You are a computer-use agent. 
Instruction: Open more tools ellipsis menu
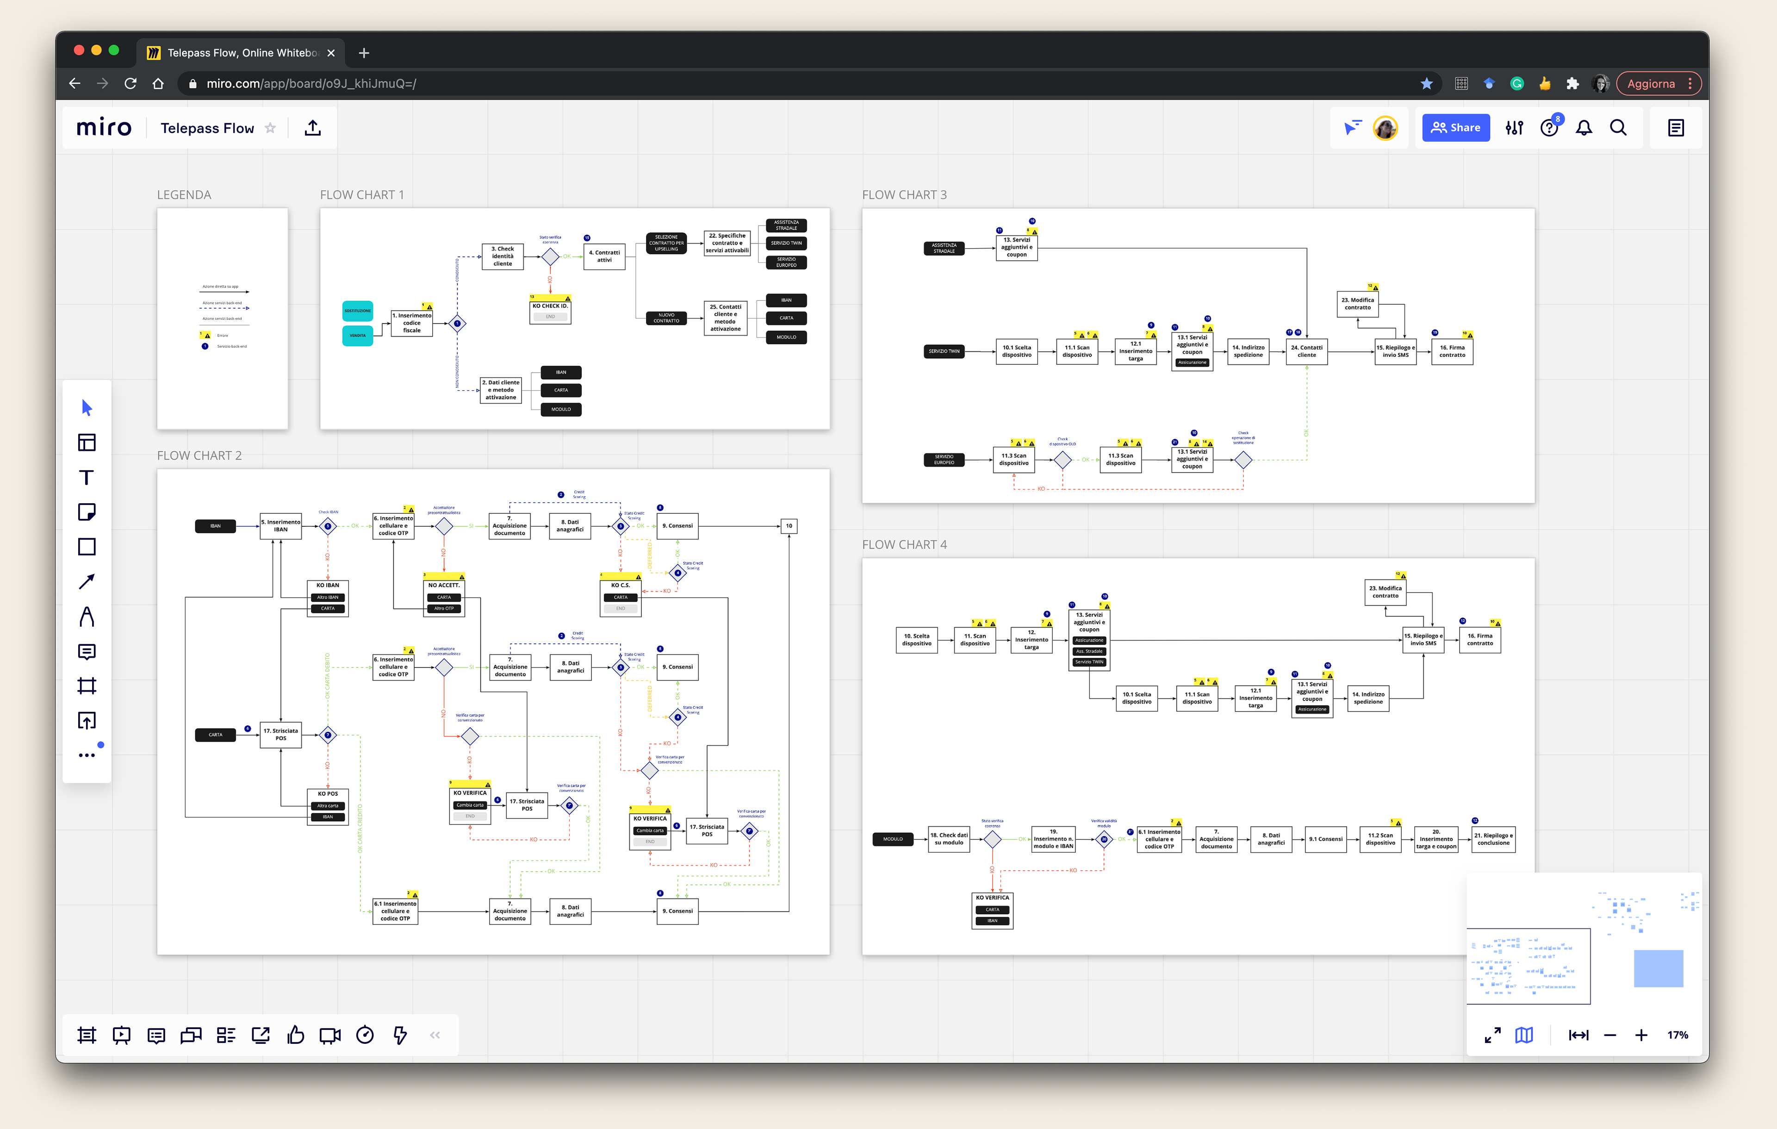87,755
